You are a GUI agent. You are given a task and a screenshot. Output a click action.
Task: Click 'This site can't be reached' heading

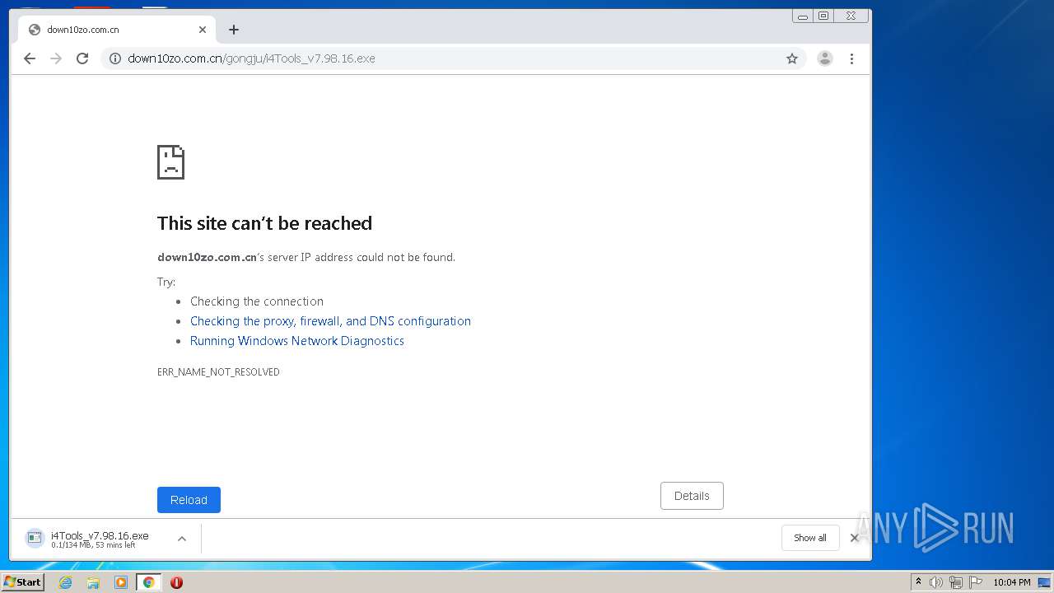point(264,223)
